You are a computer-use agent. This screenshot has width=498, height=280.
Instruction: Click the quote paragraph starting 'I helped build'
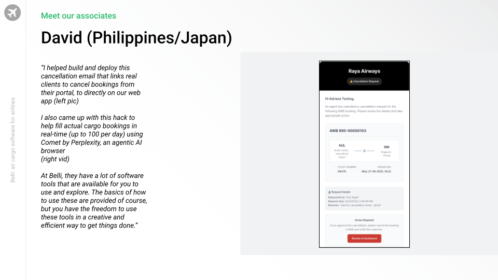coord(90,85)
